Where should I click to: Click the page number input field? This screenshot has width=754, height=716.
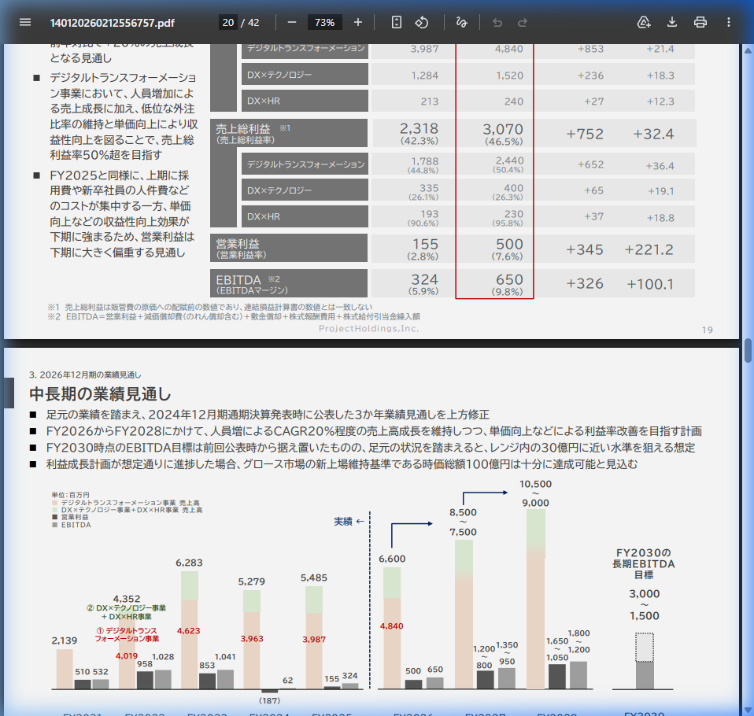pos(227,22)
